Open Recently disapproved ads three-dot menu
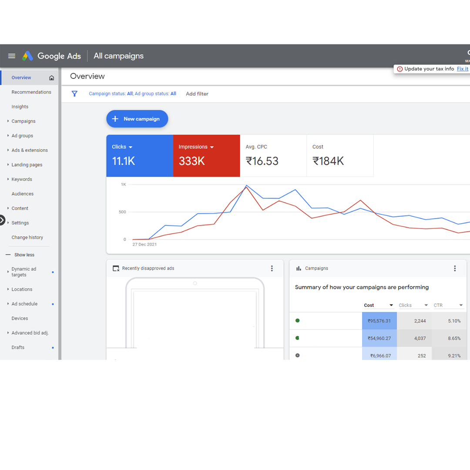Screen dimensions: 470x470 point(272,269)
